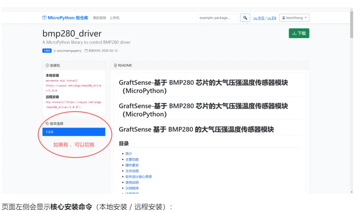Open the leezisheng user dropdown
This screenshot has height=214, width=360.
point(294,18)
